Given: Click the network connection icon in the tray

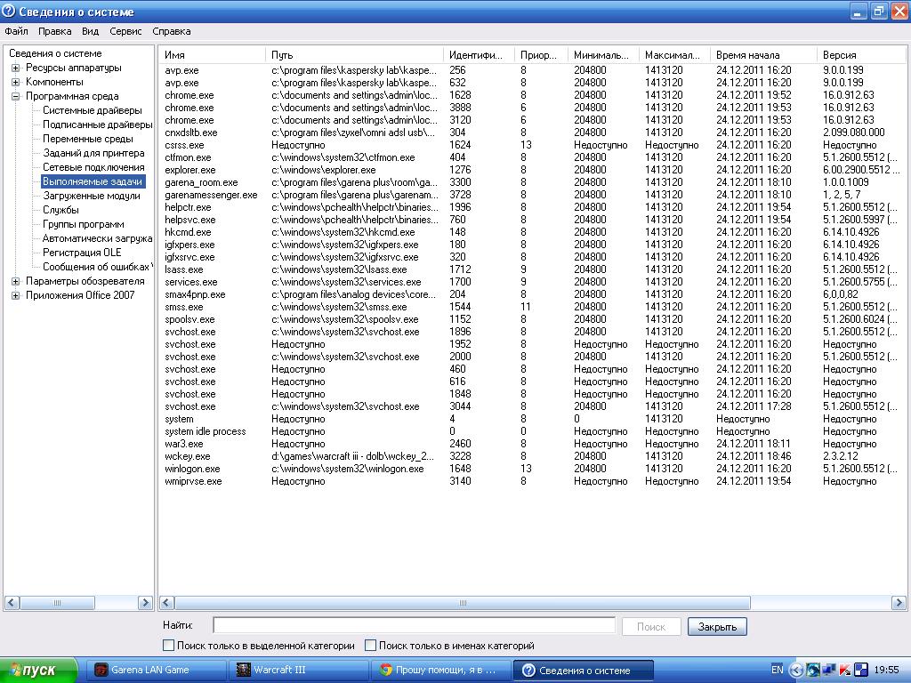Looking at the screenshot, I should tap(828, 670).
